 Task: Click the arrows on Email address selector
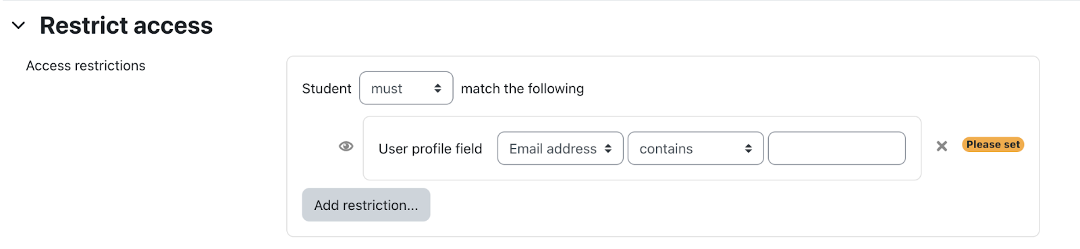[608, 149]
